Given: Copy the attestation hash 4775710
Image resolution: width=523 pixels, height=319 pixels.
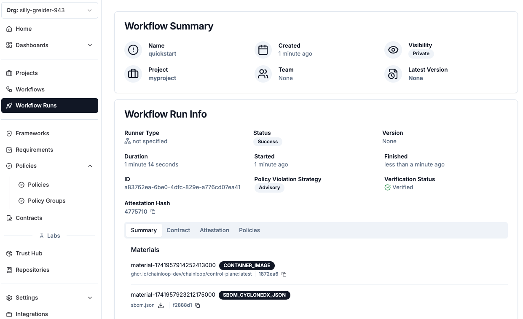Looking at the screenshot, I should click(x=153, y=212).
